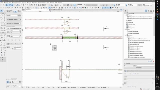
Task: Select the Line tool
Action: pos(1,42)
